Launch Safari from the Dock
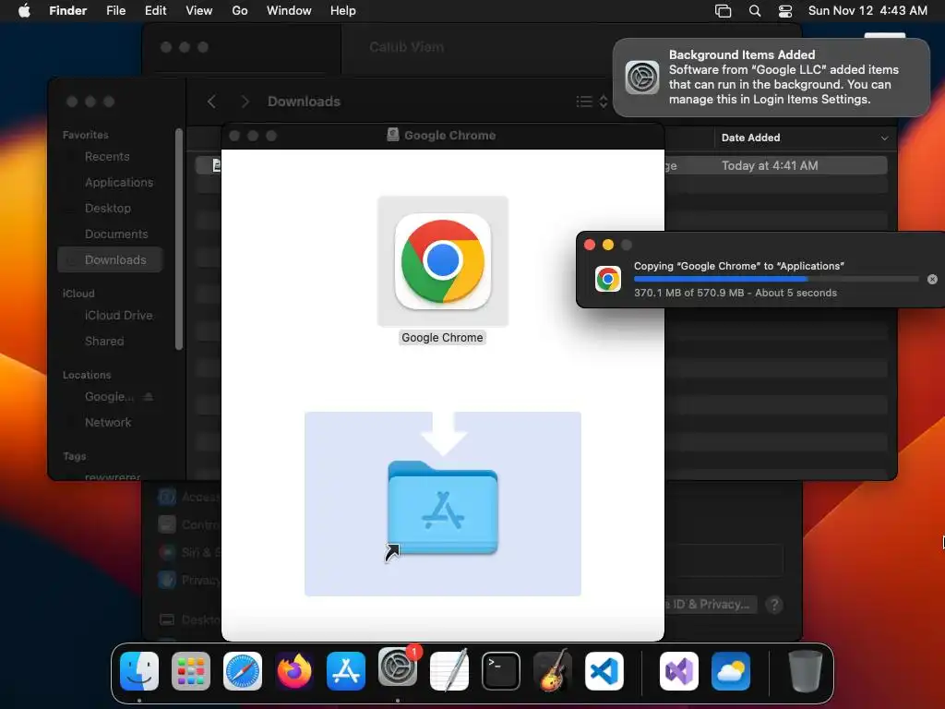Image resolution: width=945 pixels, height=709 pixels. coord(243,671)
